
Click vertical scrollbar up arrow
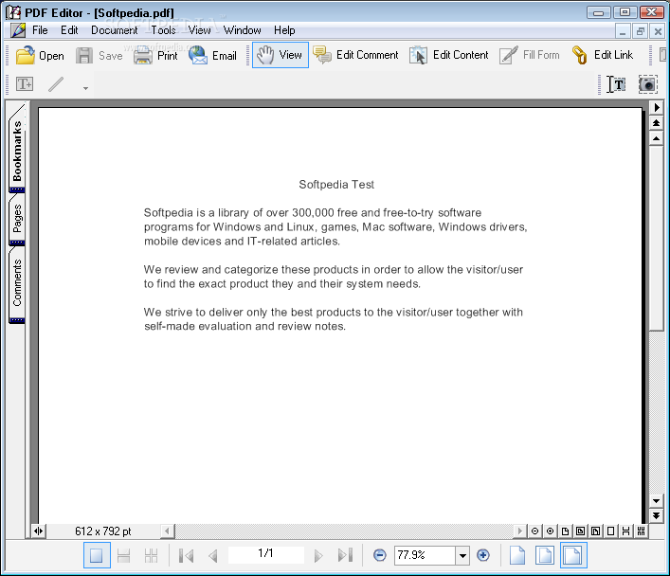coord(657,138)
